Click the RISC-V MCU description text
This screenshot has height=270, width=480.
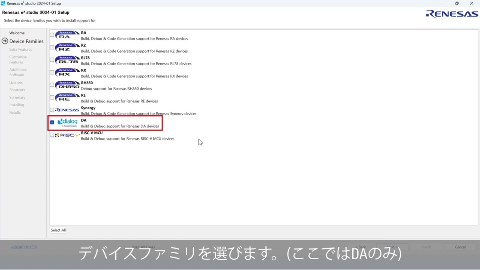(x=128, y=139)
